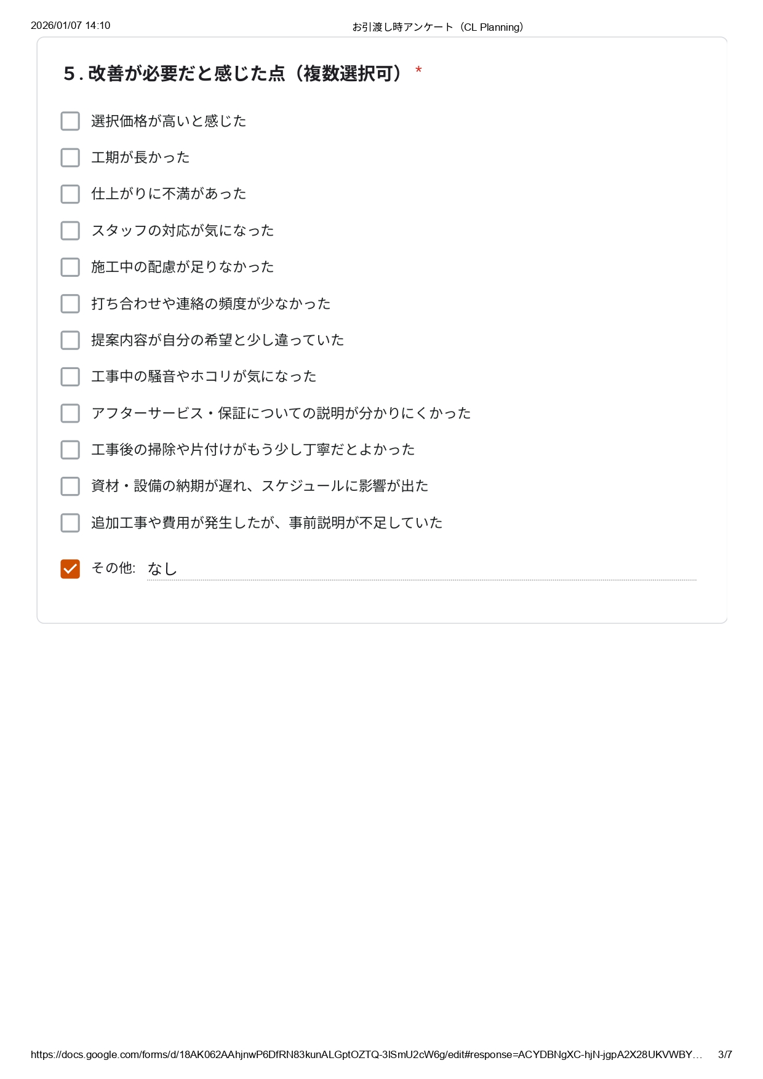Screen dimensions: 763x1079
Task: Check the 施工中の配慮が足りなかった box
Action: (70, 267)
